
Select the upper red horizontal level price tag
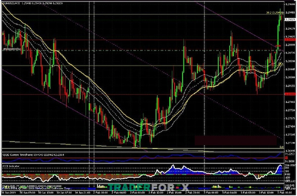[x=290, y=40]
